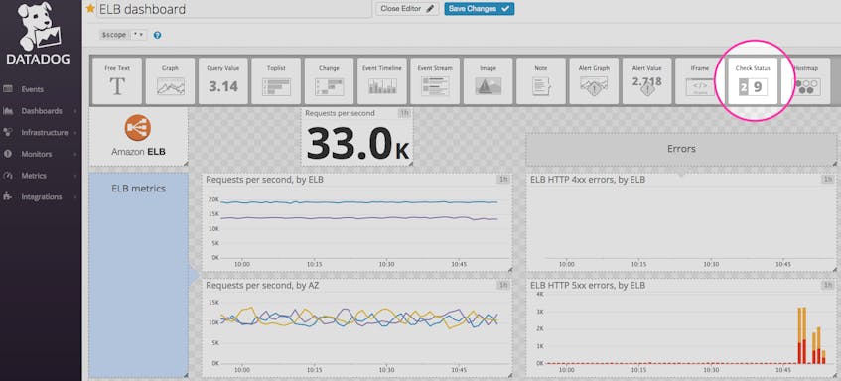The width and height of the screenshot is (841, 381).
Task: Select the Alert Value widget tile
Action: (646, 81)
